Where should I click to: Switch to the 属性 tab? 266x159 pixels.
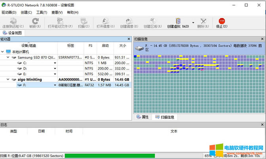[142, 117]
